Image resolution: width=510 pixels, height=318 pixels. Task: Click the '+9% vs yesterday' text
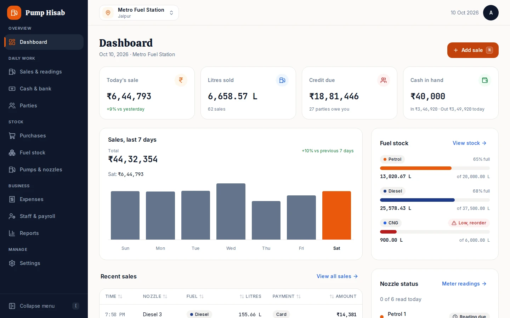(126, 109)
